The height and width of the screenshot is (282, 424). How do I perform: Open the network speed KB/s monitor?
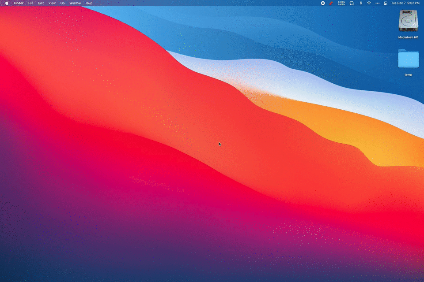(x=341, y=3)
